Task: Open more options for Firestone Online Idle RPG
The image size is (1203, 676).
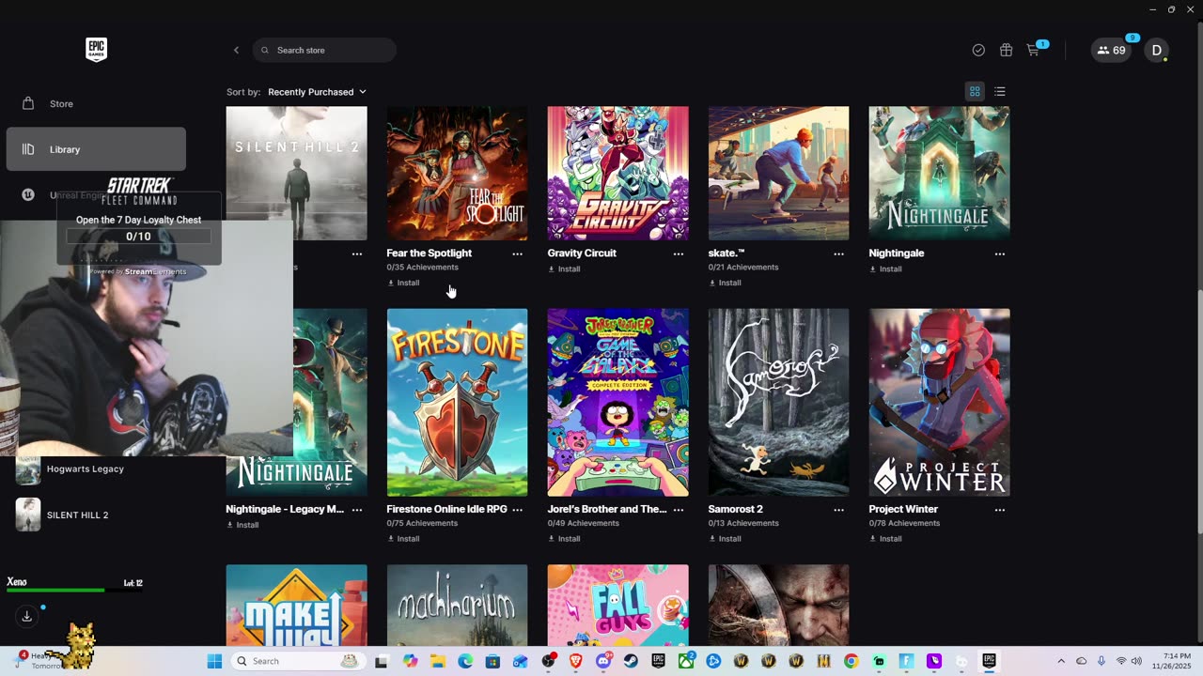Action: pyautogui.click(x=517, y=510)
